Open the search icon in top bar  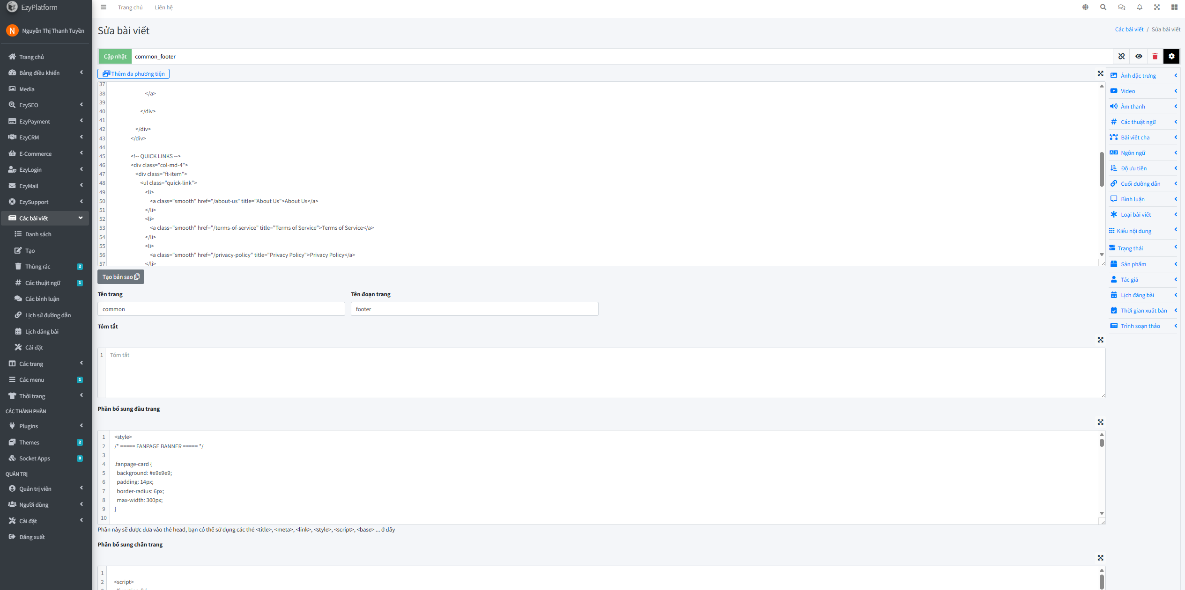click(x=1103, y=7)
